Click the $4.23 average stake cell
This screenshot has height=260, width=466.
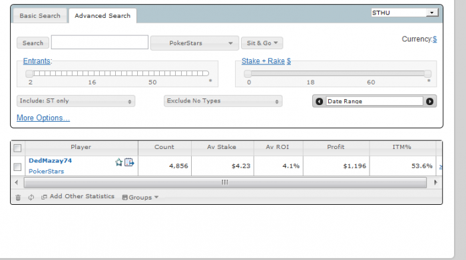(222, 166)
